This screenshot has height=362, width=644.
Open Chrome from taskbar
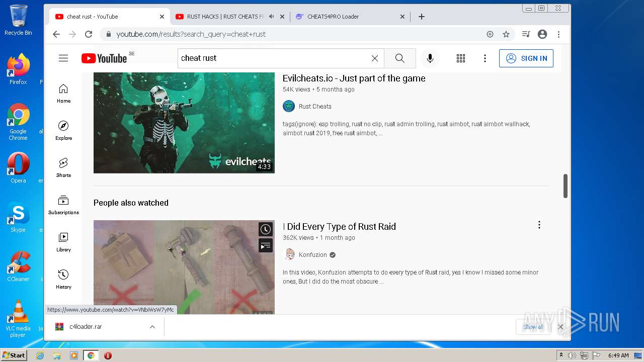click(x=91, y=355)
